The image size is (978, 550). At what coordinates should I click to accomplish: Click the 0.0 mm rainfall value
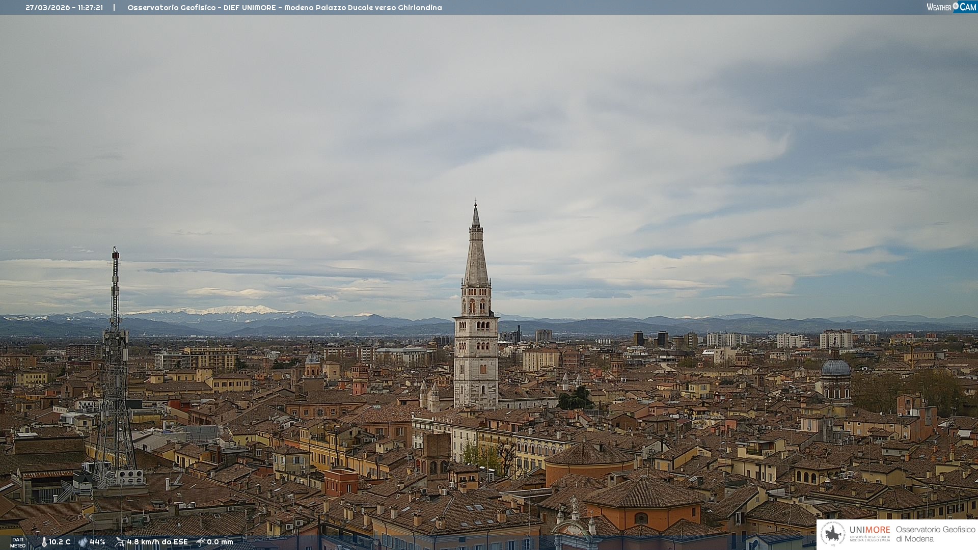(x=220, y=542)
